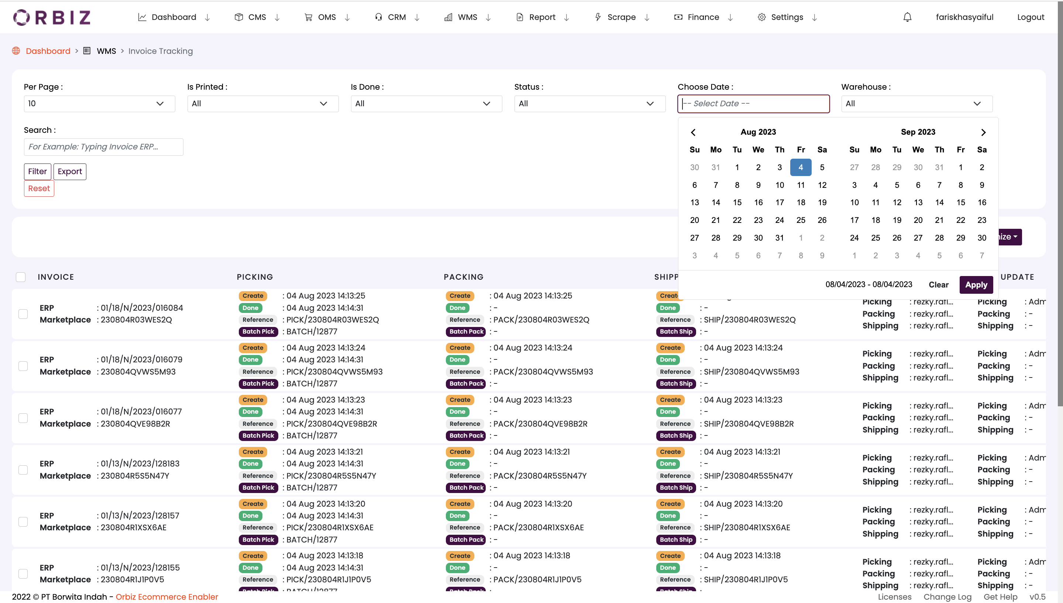Viewport: 1063px width, 603px height.
Task: Focus the Search invoice input field
Action: [103, 147]
